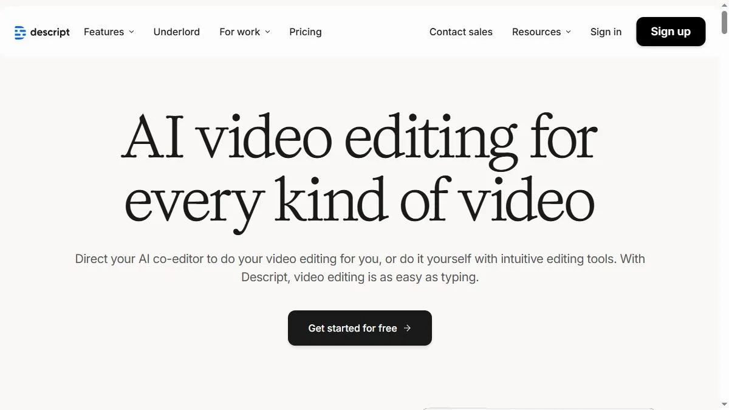Expand the For work chevron arrow

267,32
